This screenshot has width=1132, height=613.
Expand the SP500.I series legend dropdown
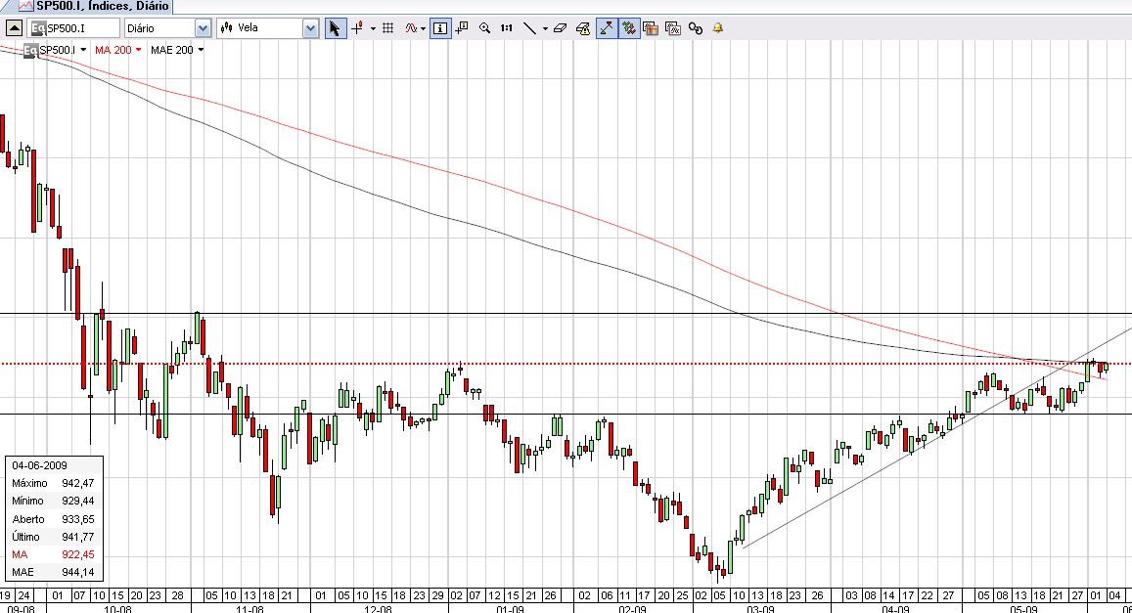[x=84, y=50]
